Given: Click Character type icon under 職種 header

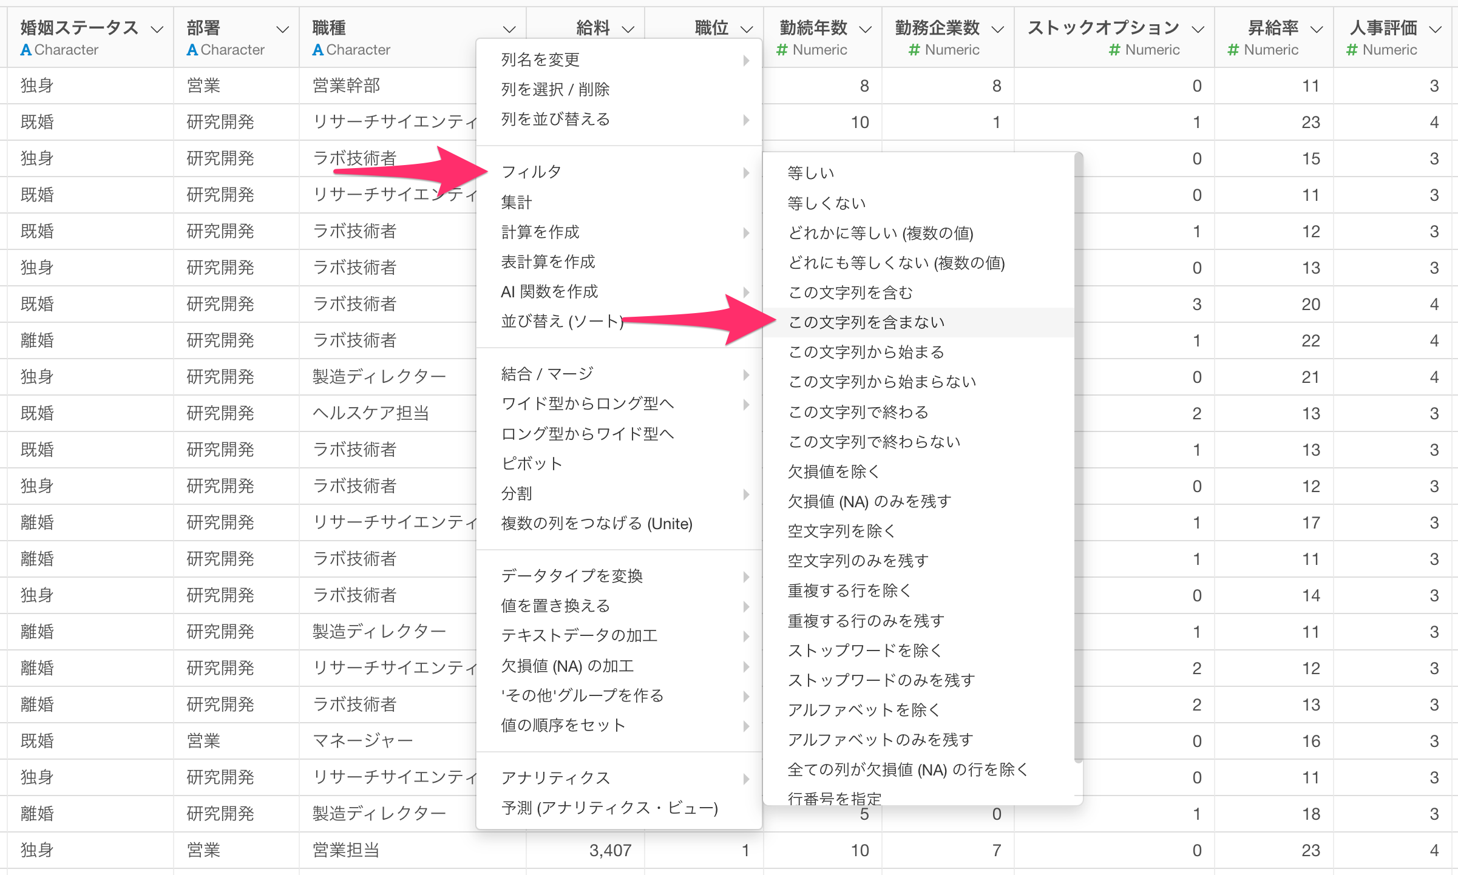Looking at the screenshot, I should click(317, 50).
